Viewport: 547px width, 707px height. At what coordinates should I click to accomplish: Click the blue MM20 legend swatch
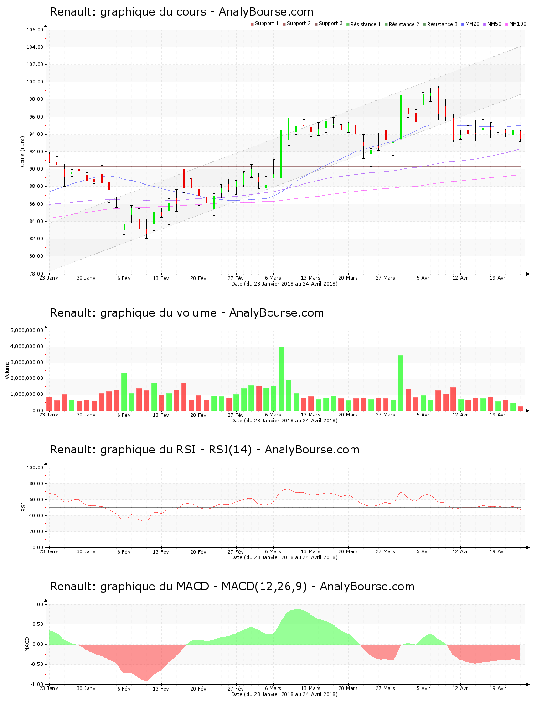click(463, 24)
